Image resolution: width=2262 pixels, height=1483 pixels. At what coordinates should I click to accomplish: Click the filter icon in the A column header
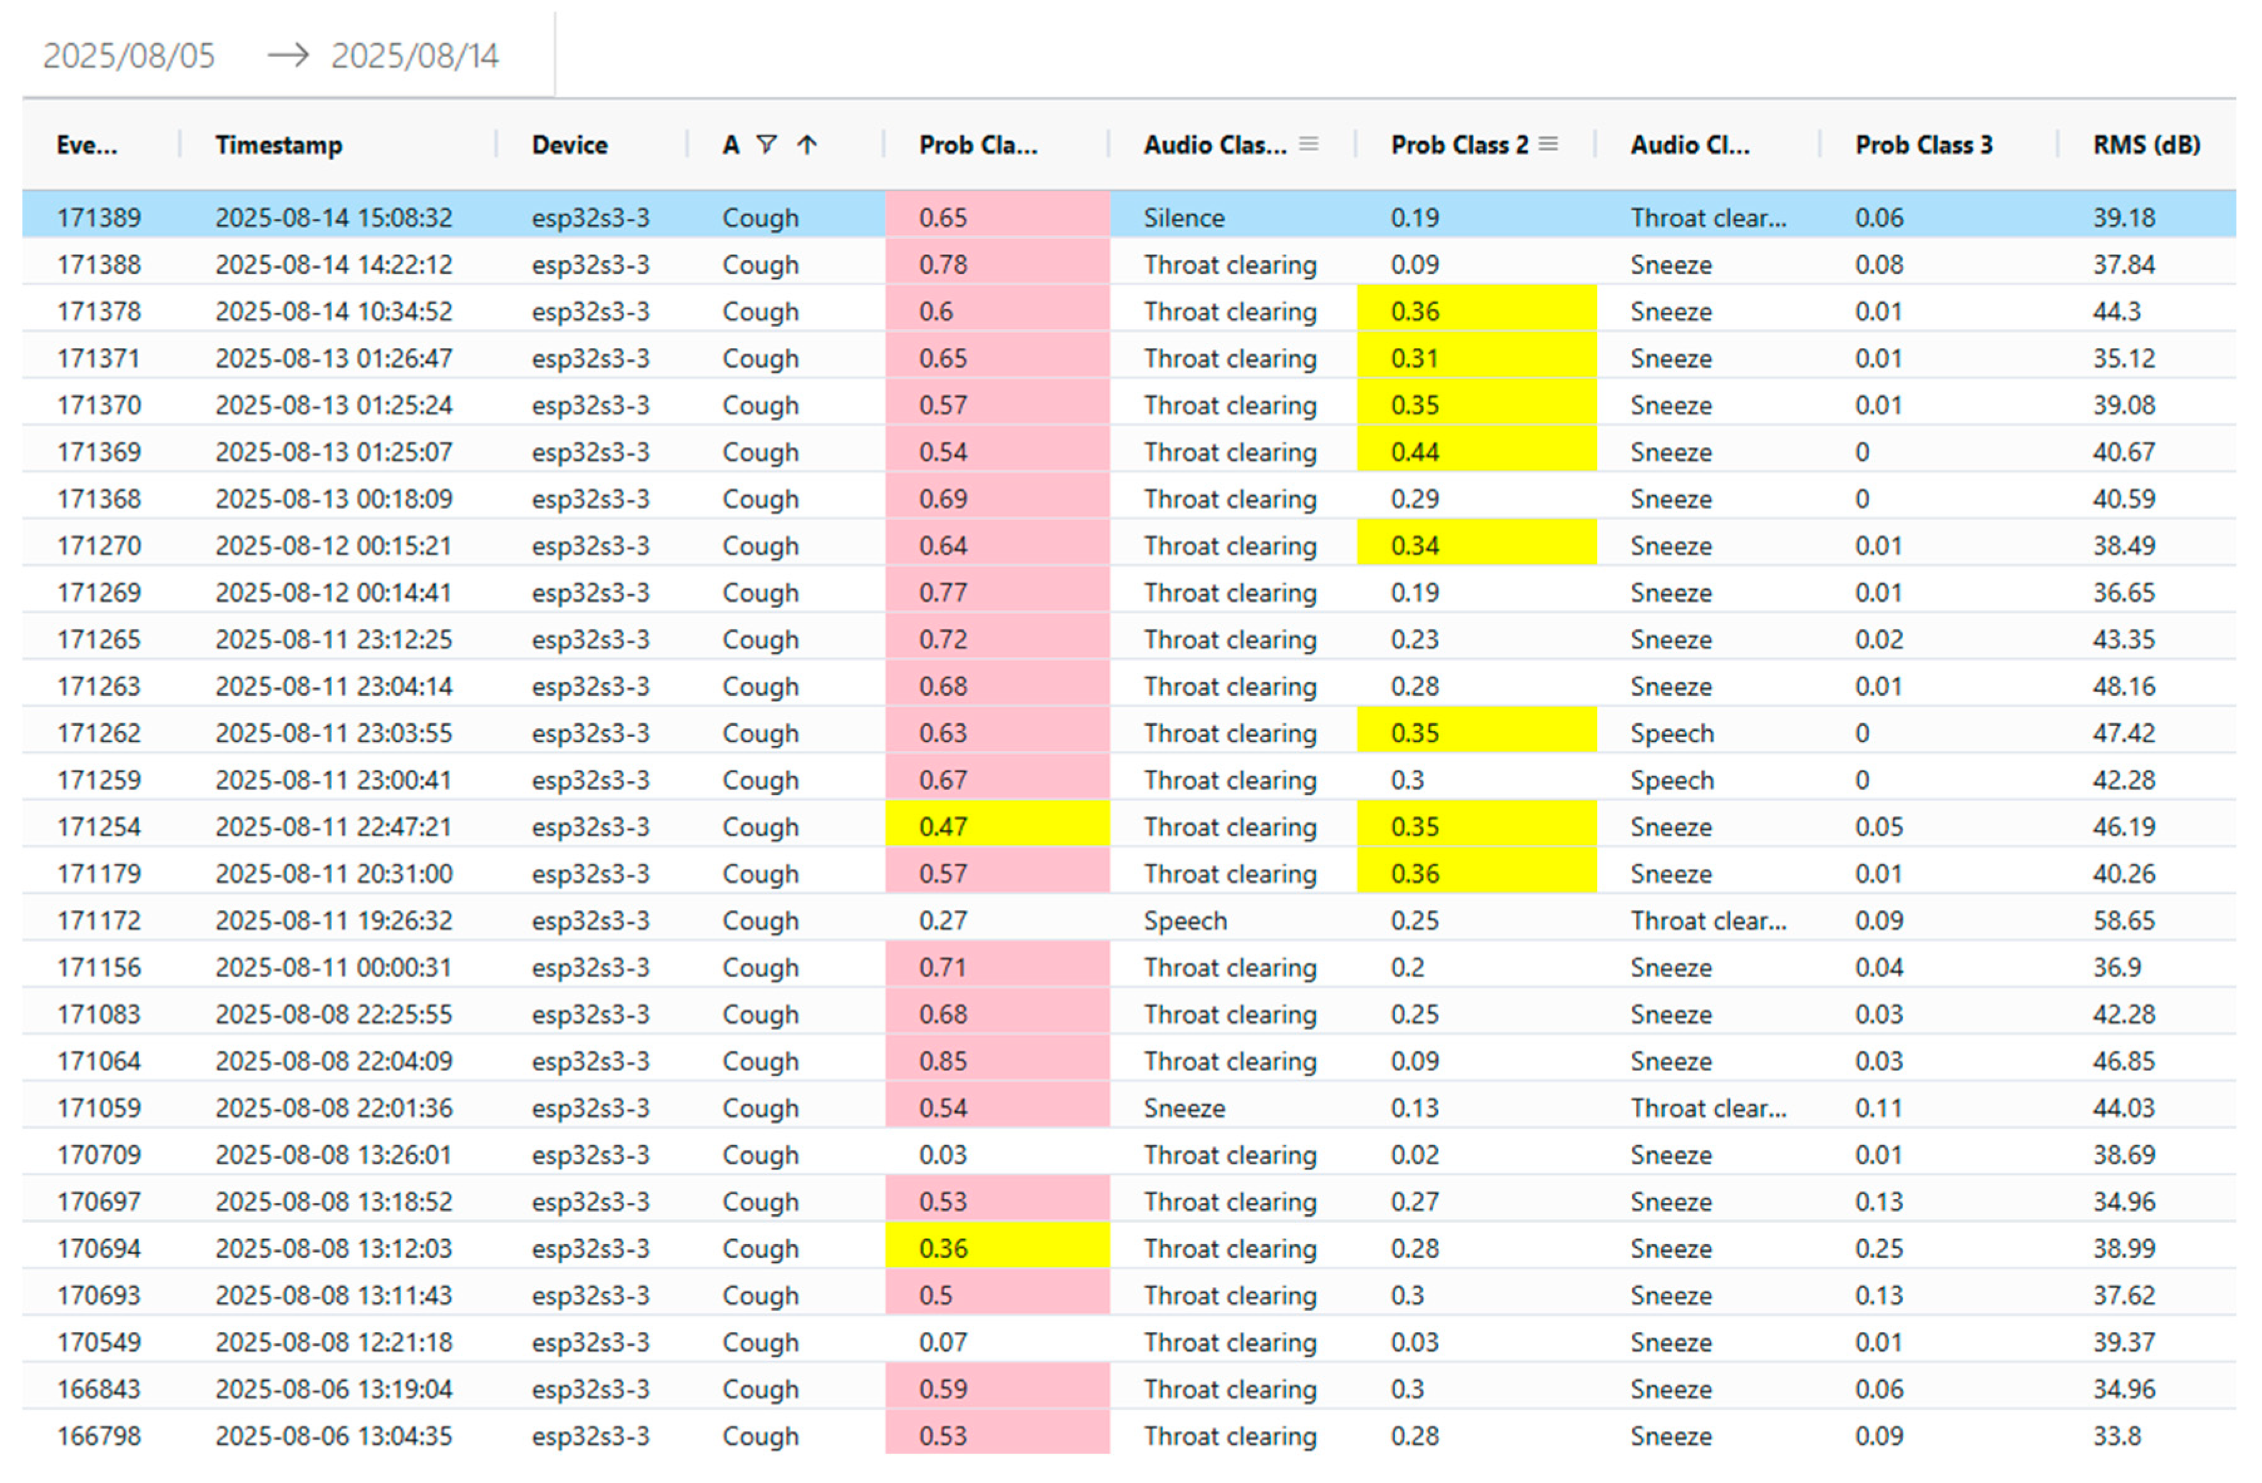[x=766, y=145]
